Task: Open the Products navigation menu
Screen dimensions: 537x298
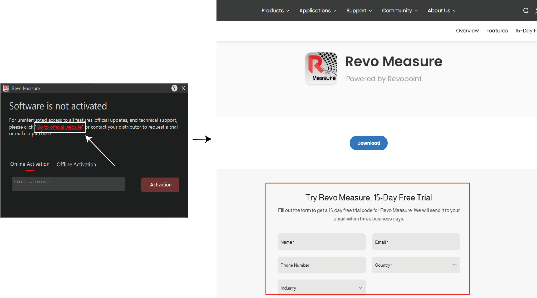Action: pyautogui.click(x=275, y=11)
